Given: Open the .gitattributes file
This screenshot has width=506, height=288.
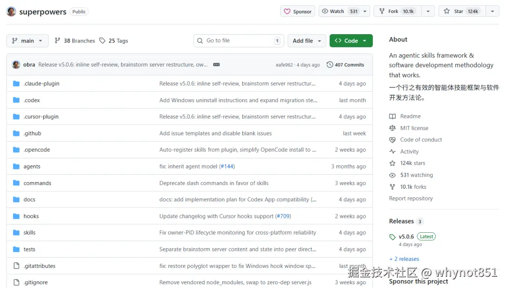Looking at the screenshot, I should (39, 266).
